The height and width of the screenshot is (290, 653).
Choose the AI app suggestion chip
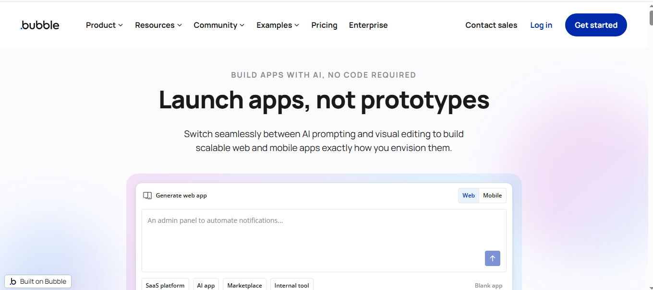(206, 285)
